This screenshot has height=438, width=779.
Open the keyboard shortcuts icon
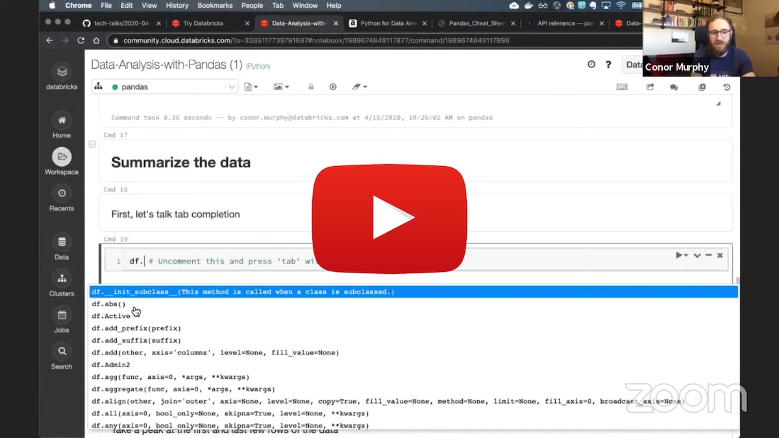[622, 87]
